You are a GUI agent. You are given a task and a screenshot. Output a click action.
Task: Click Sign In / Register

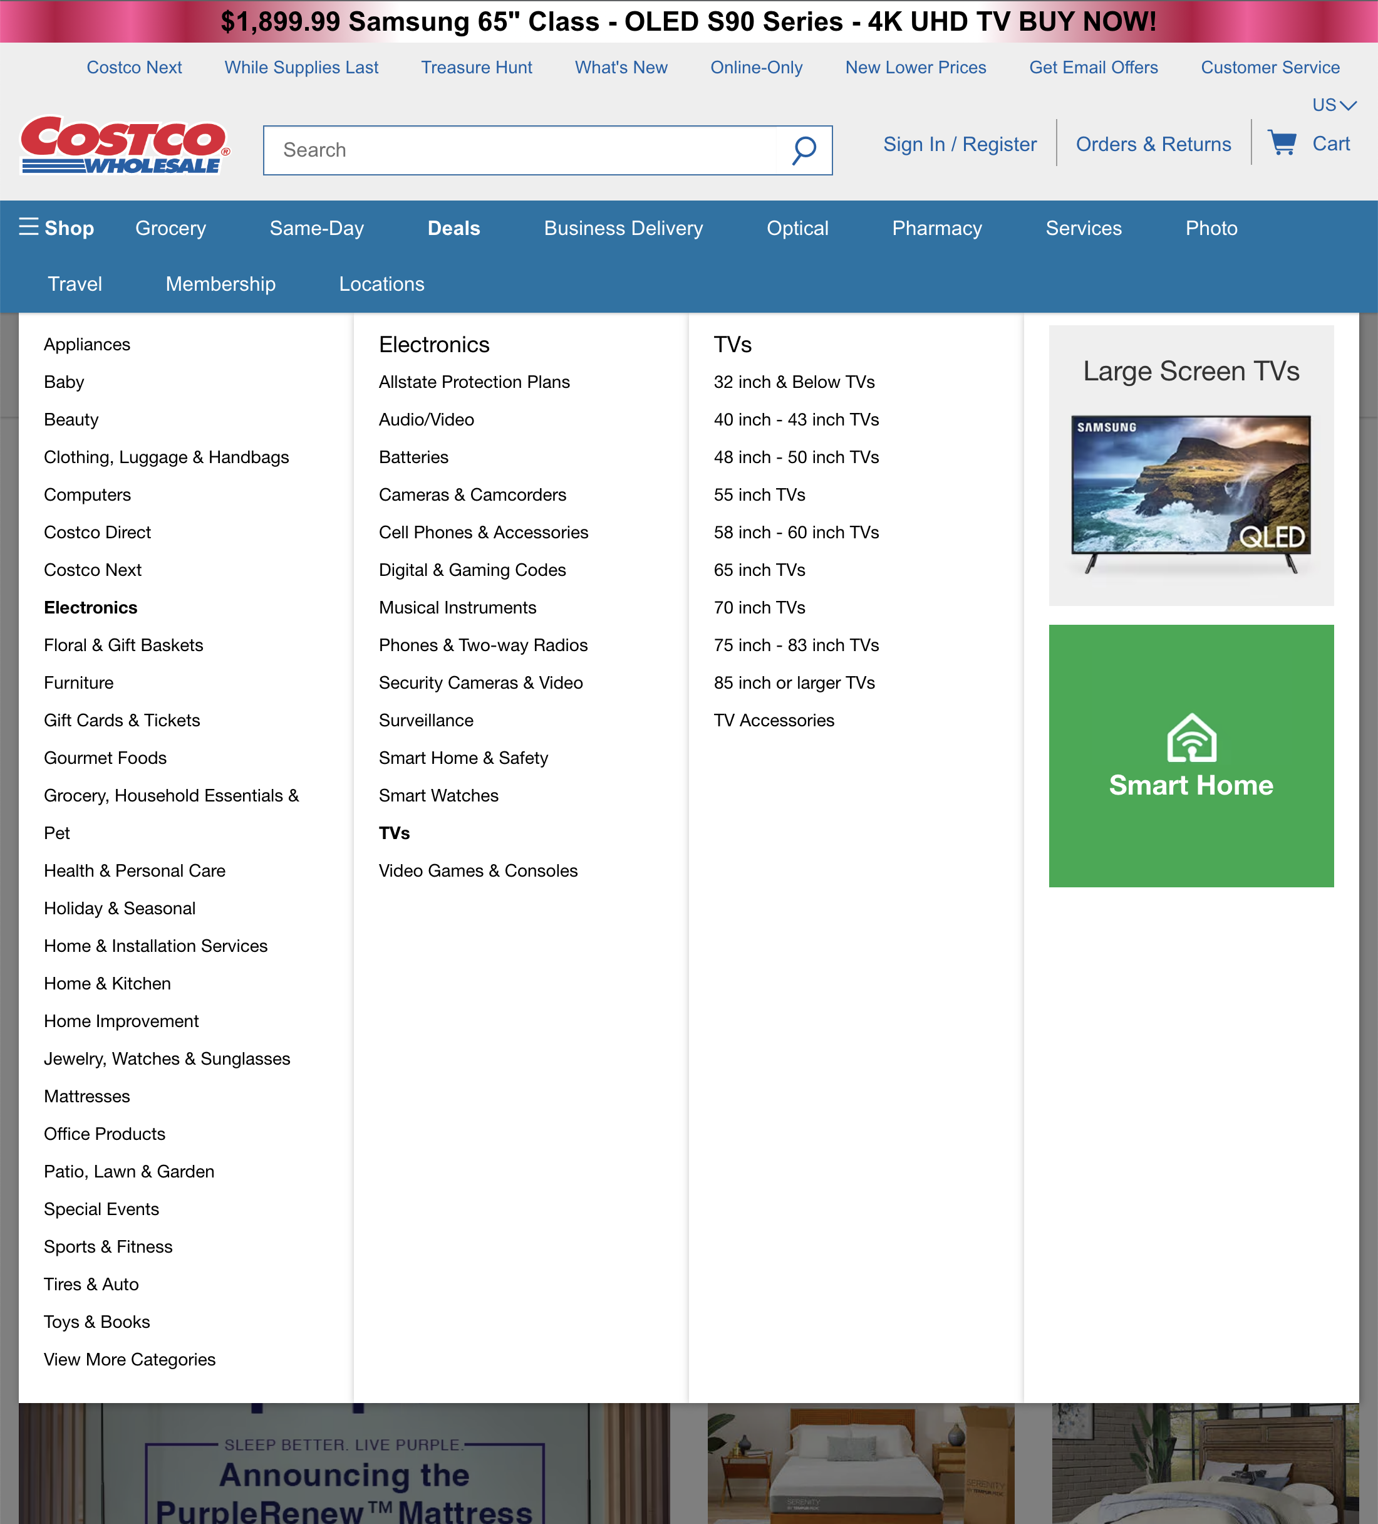pos(960,144)
